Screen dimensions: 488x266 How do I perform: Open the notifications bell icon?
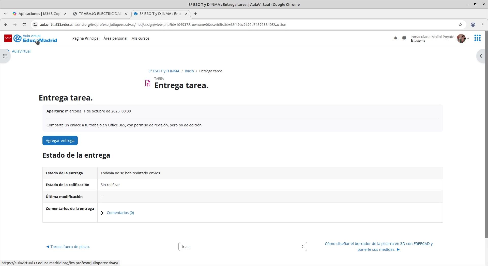[x=395, y=38]
